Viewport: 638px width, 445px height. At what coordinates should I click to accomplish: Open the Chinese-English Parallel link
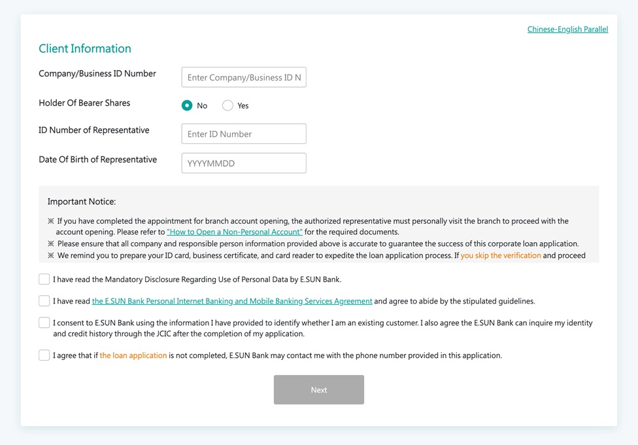567,29
